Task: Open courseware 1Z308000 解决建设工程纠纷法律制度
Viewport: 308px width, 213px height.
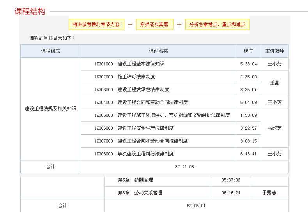Action: click(x=145, y=154)
